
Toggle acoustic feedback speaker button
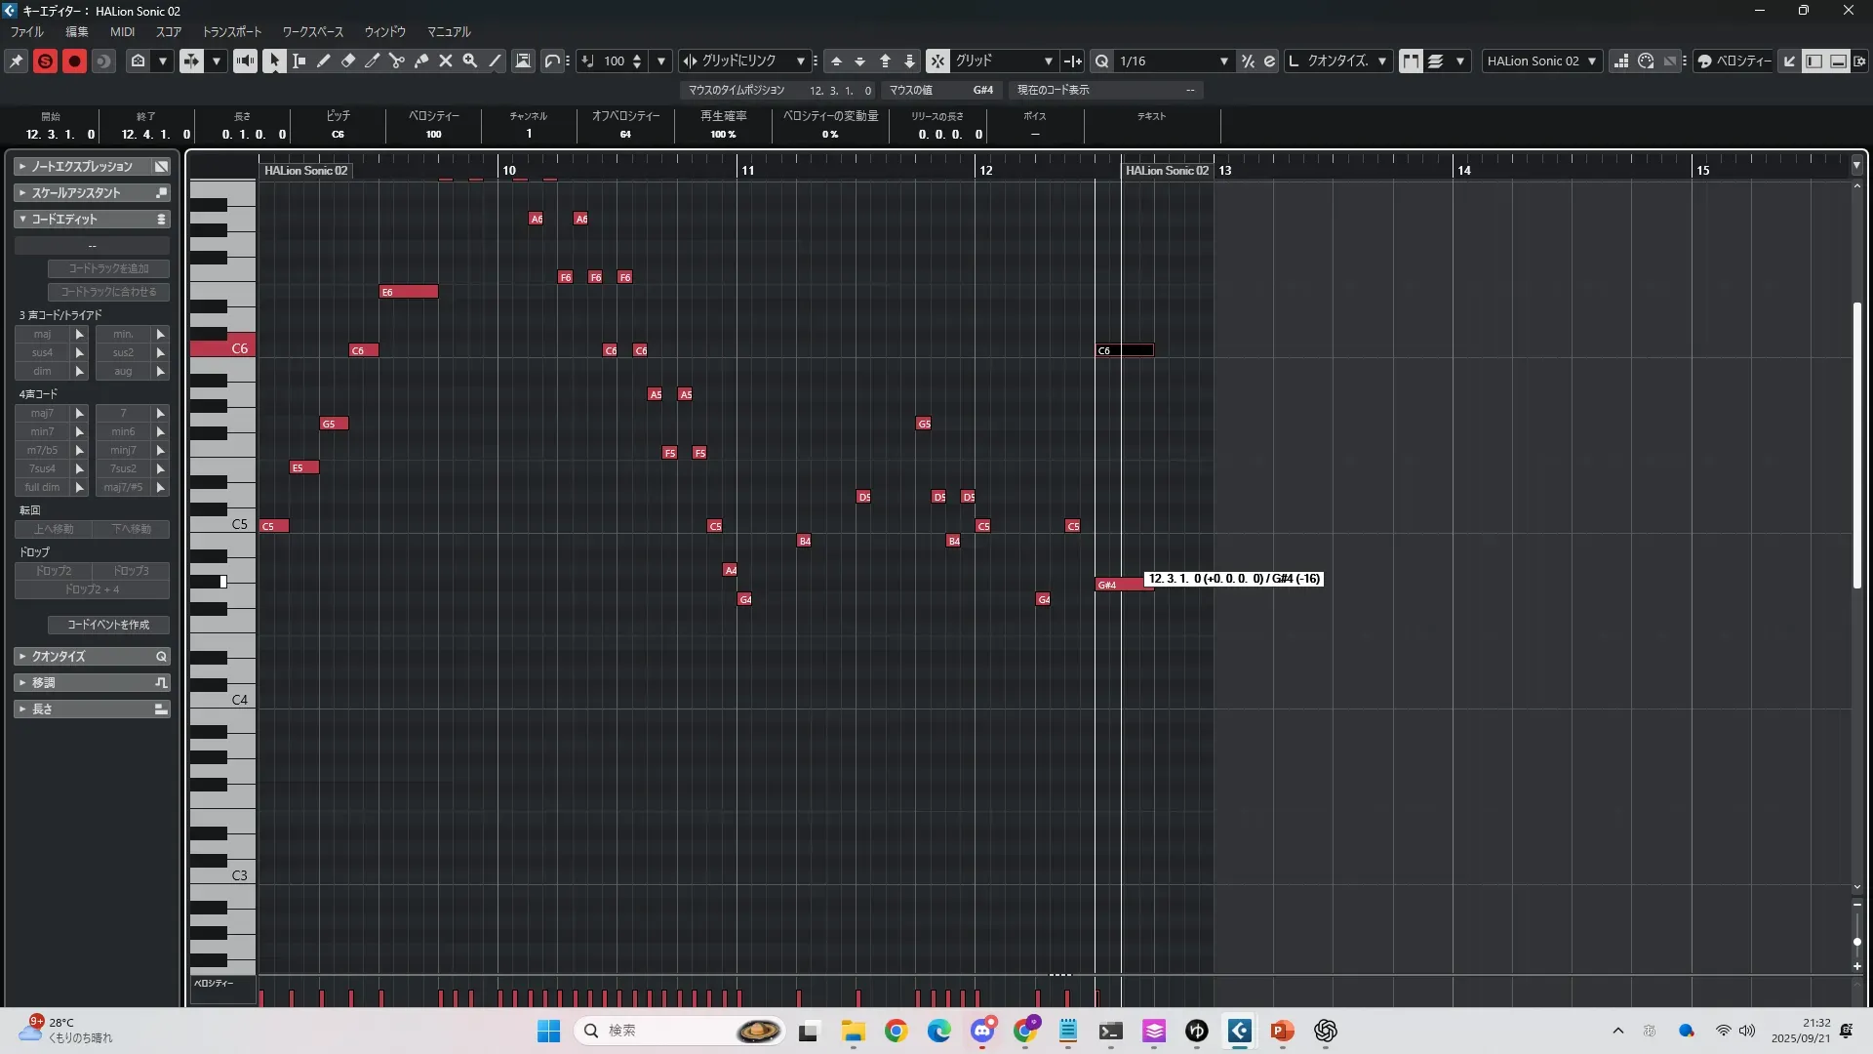[x=245, y=61]
